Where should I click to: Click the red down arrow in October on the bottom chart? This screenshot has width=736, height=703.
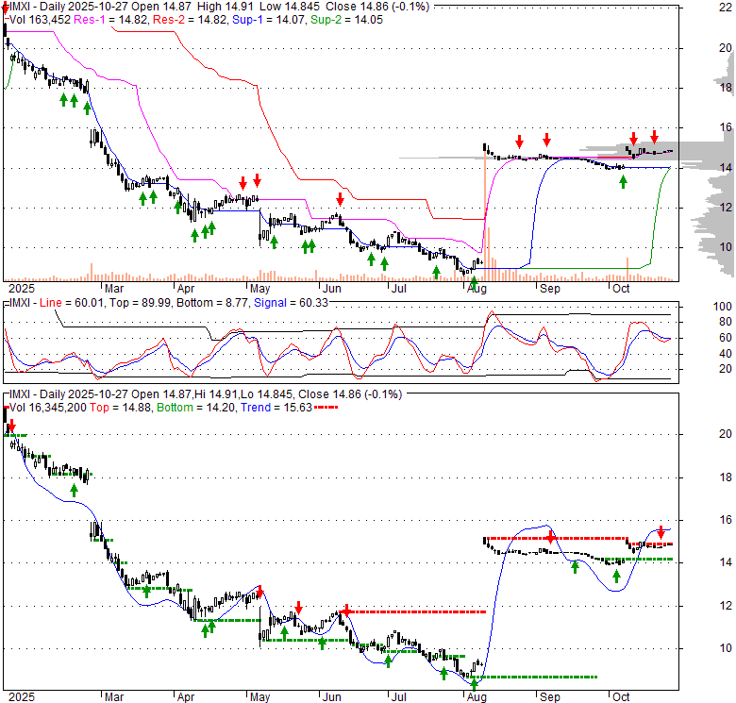tap(661, 532)
